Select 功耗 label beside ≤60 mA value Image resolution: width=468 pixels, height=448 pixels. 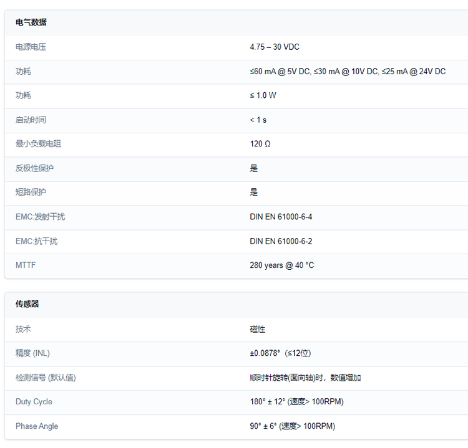(x=23, y=72)
